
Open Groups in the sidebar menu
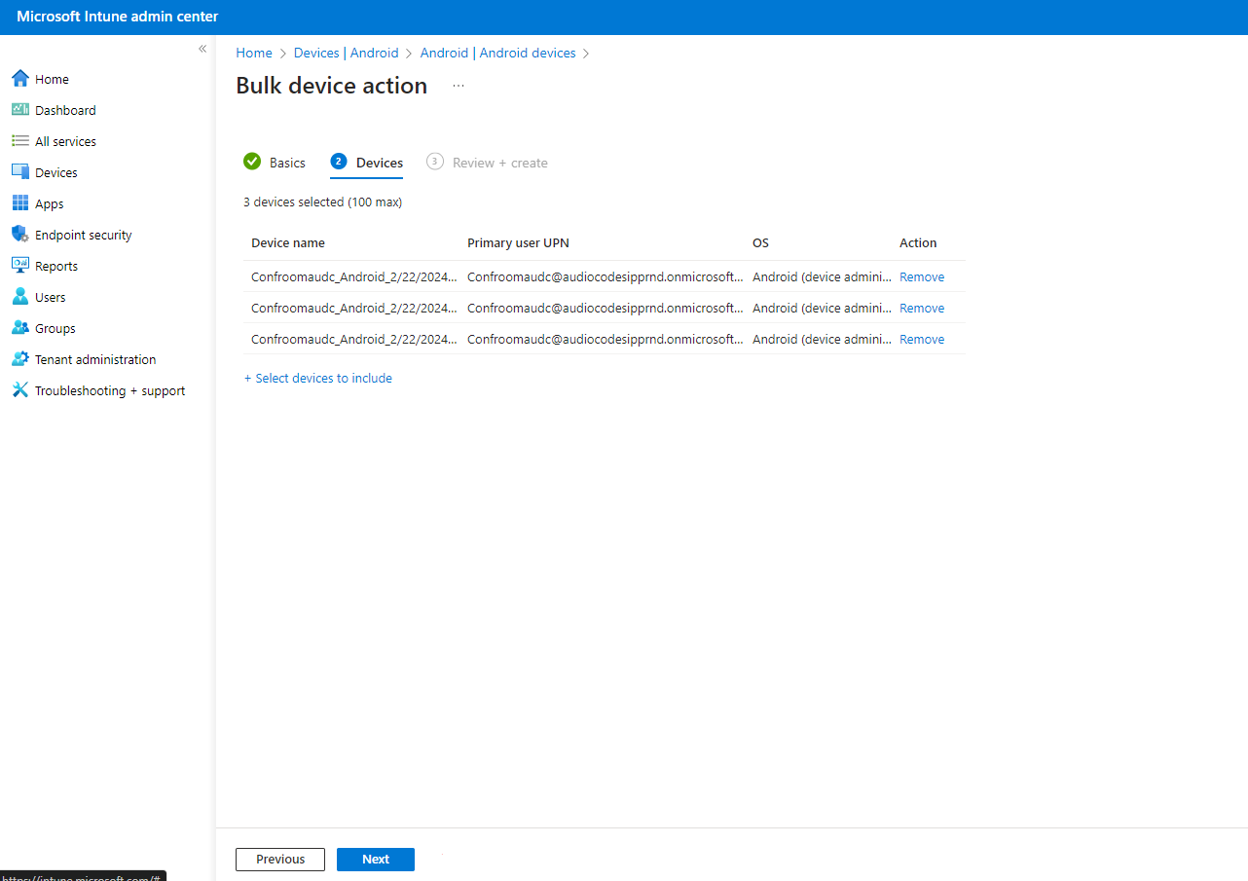(55, 328)
